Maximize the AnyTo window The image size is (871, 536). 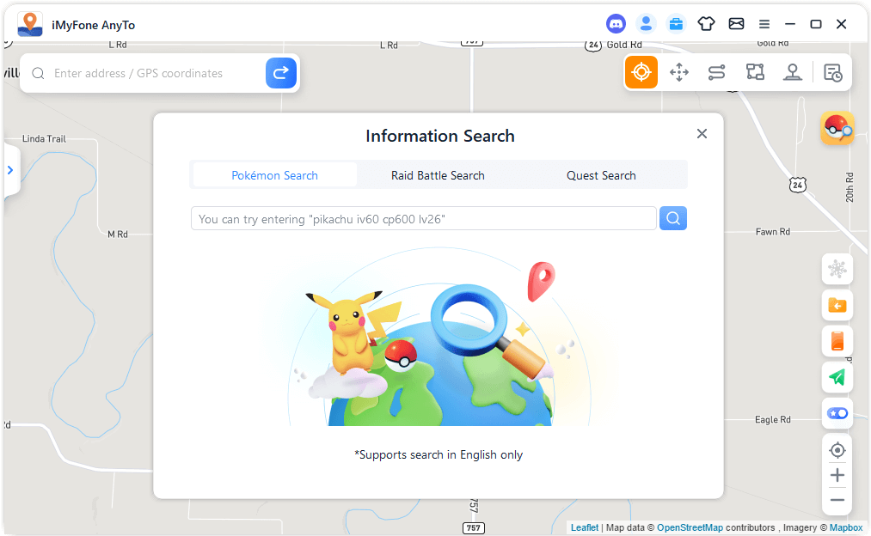815,24
